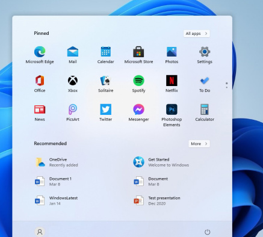Open the Document file dated Mar 8

[151, 182]
